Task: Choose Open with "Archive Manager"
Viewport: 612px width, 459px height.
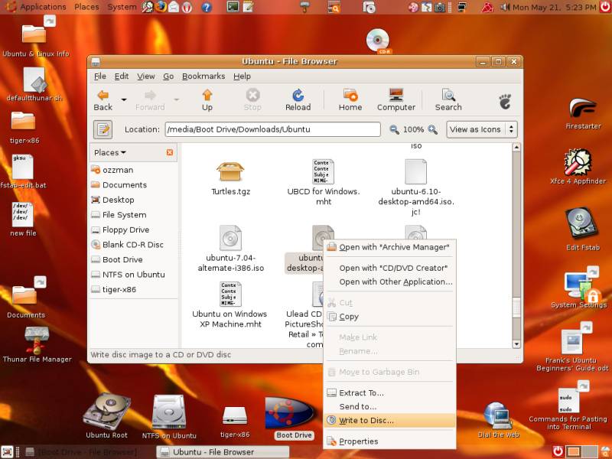Action: tap(390, 247)
